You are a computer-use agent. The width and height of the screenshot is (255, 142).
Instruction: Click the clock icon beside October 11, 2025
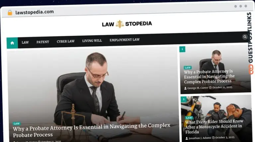(210, 87)
